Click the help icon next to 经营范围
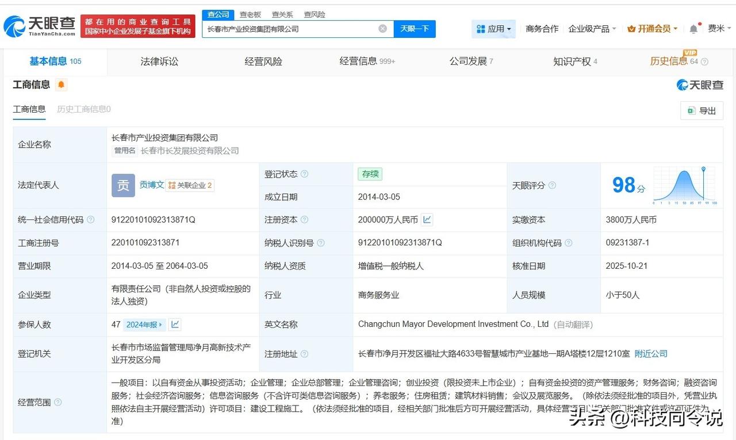This screenshot has height=440, width=736. pos(57,402)
